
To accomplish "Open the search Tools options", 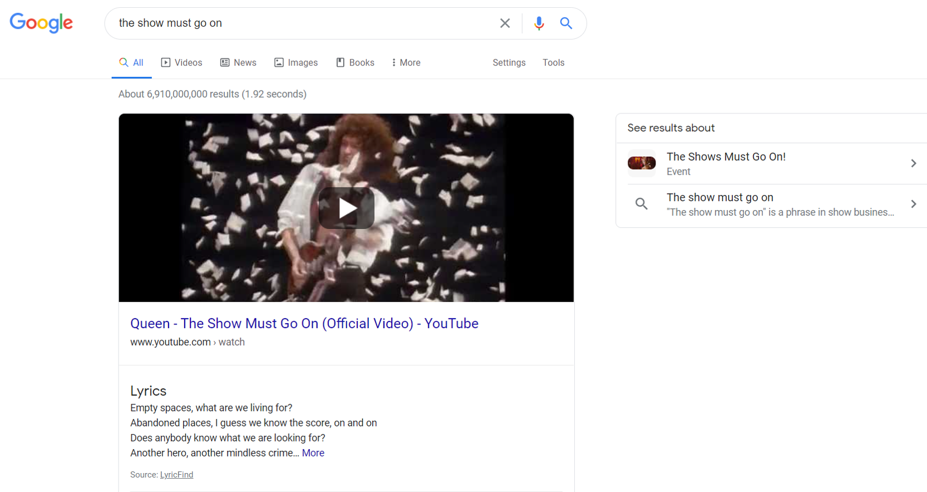I will (553, 63).
